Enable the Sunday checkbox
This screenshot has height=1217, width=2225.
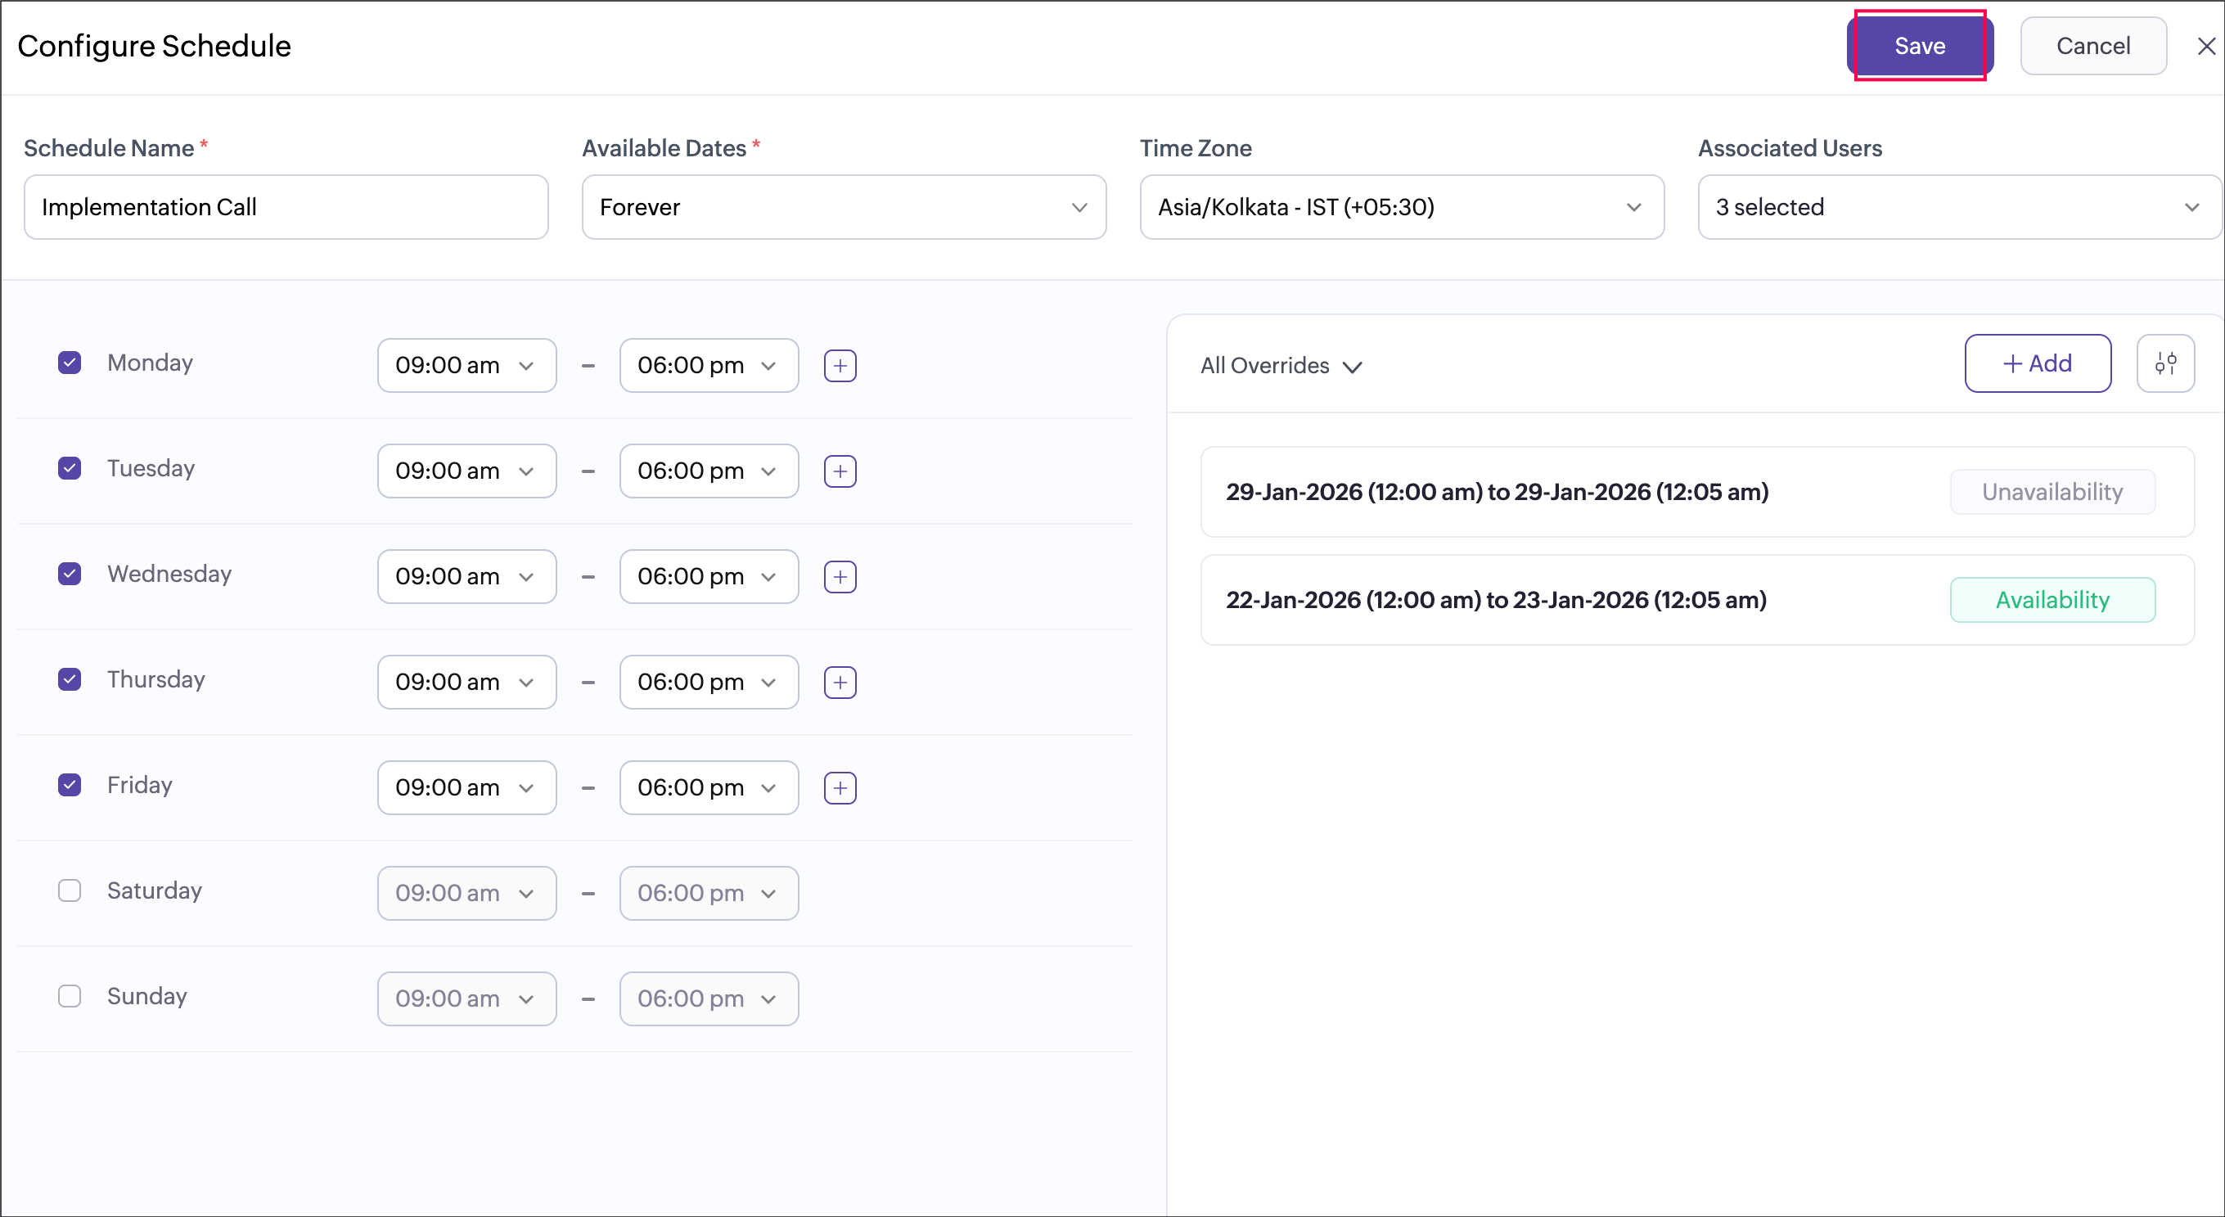click(70, 996)
